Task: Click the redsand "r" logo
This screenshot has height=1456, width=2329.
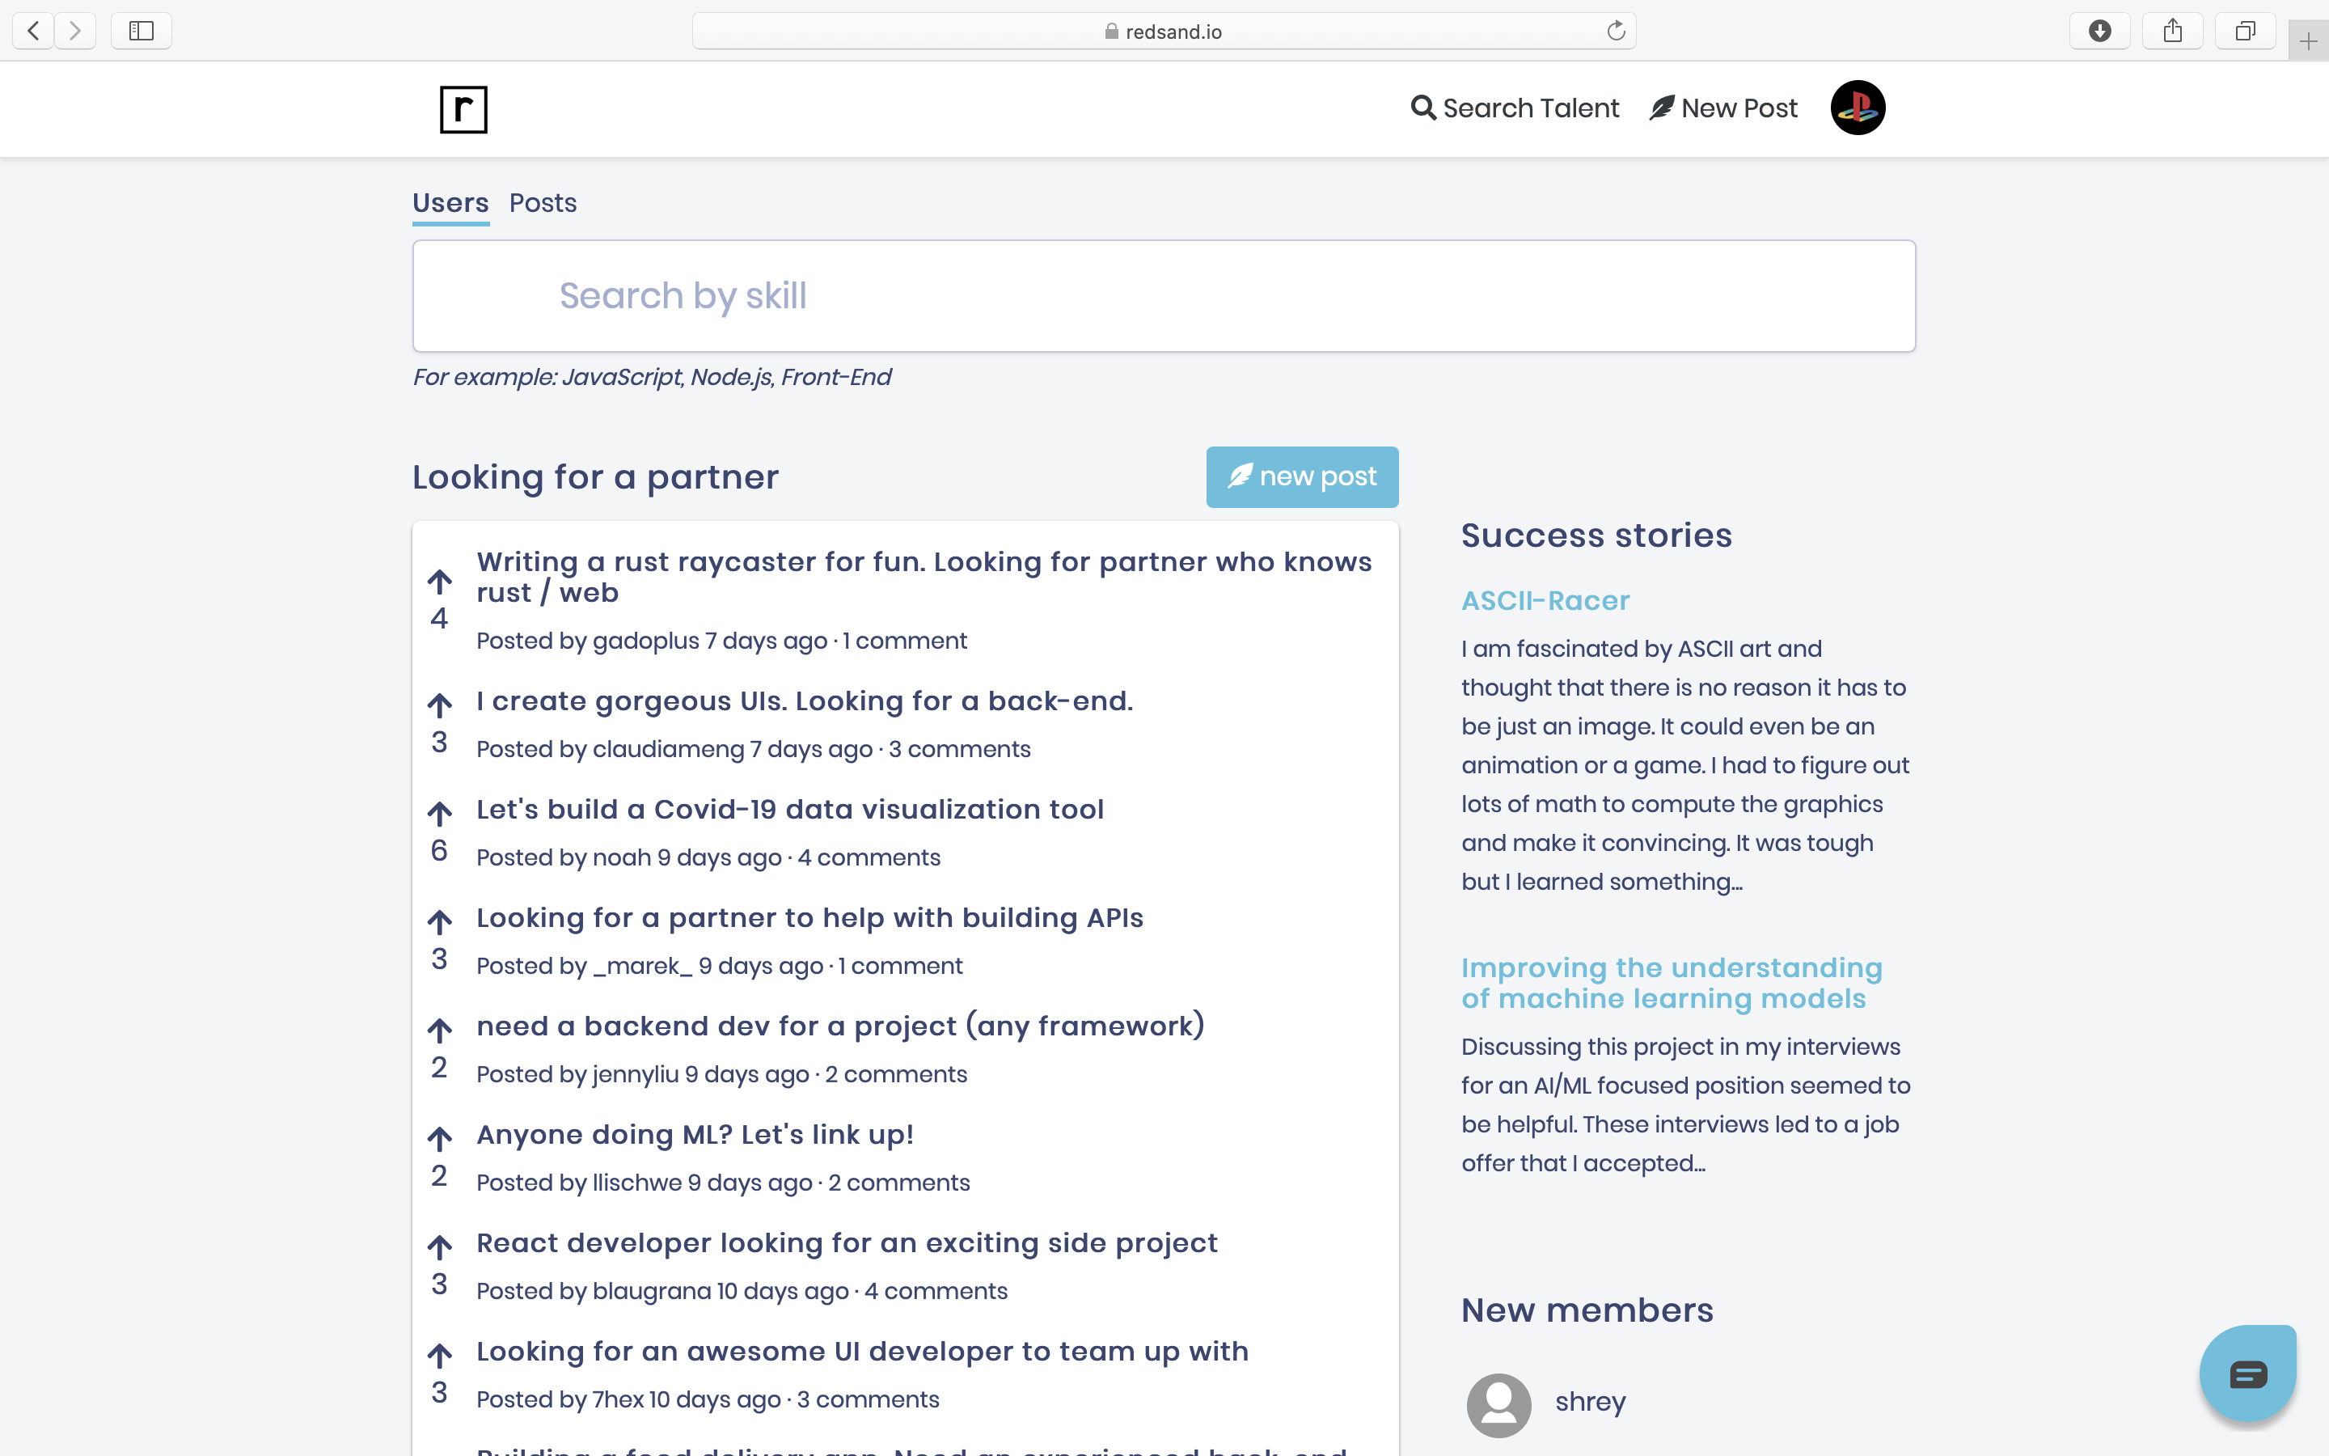Action: (465, 109)
